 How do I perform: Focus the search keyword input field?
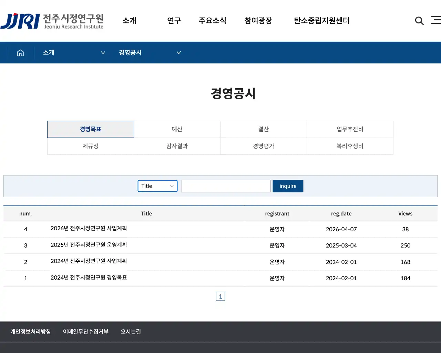(x=226, y=186)
